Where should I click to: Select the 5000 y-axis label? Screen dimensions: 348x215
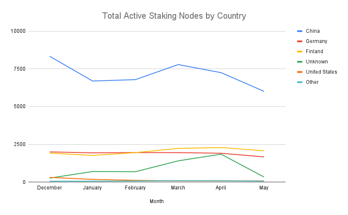(x=20, y=106)
